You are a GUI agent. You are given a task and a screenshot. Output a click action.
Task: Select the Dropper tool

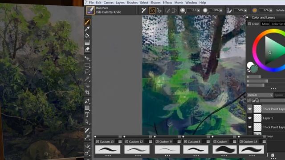(87, 28)
